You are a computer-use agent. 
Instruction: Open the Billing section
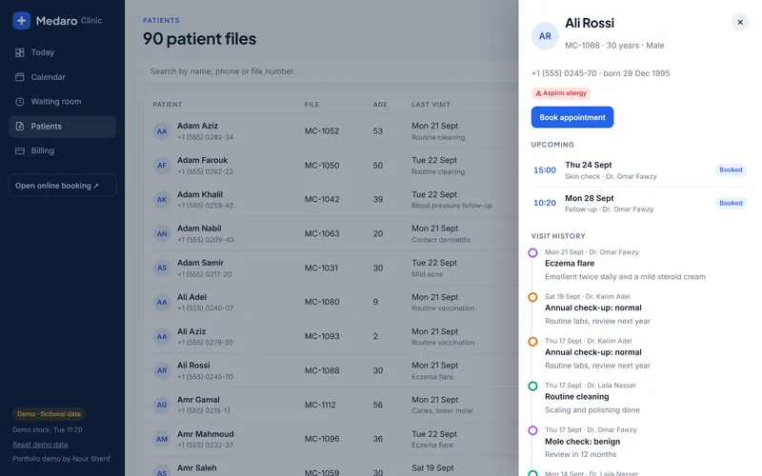coord(62,150)
